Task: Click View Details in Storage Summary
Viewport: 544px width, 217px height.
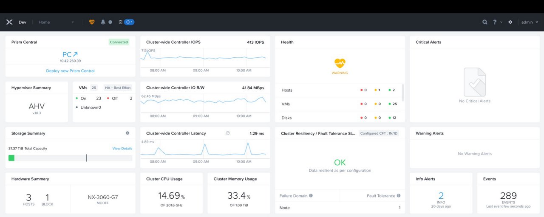Action: (122, 149)
